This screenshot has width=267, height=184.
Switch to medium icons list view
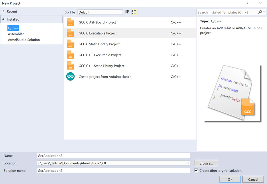[134, 12]
